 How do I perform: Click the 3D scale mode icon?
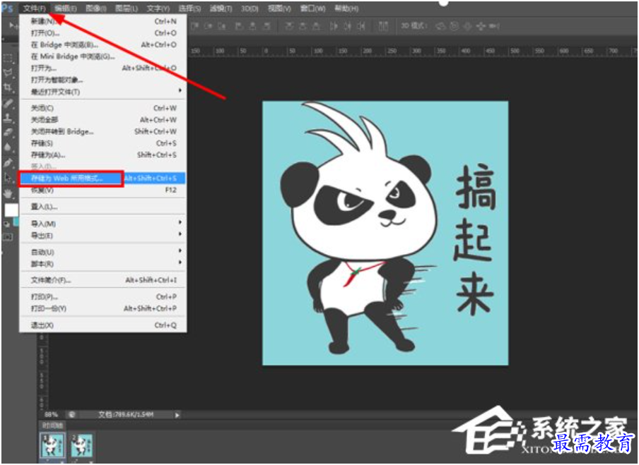[x=494, y=26]
